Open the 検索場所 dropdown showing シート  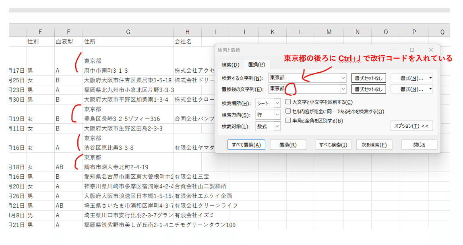coord(268,103)
